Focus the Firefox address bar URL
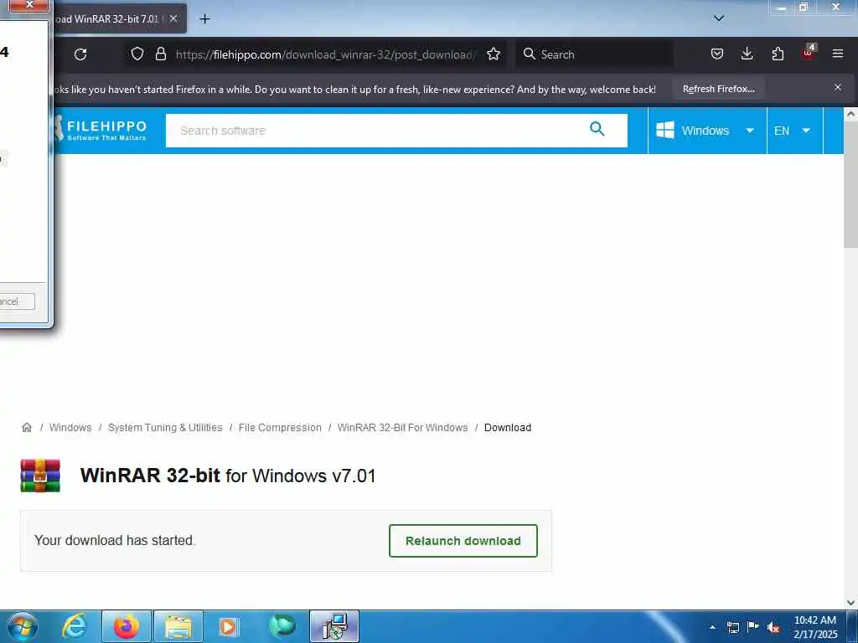The width and height of the screenshot is (858, 643). 326,54
